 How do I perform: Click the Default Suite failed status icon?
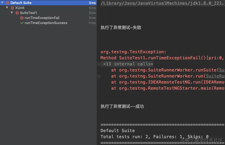[8, 3]
